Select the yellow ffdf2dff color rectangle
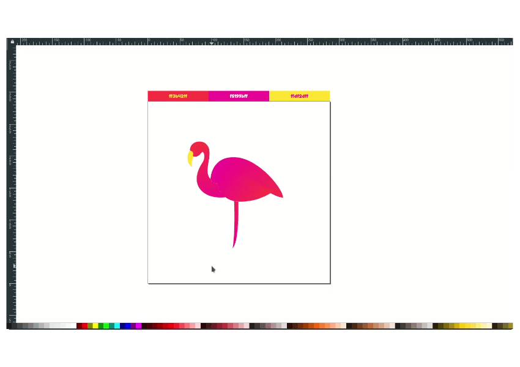 pos(300,96)
